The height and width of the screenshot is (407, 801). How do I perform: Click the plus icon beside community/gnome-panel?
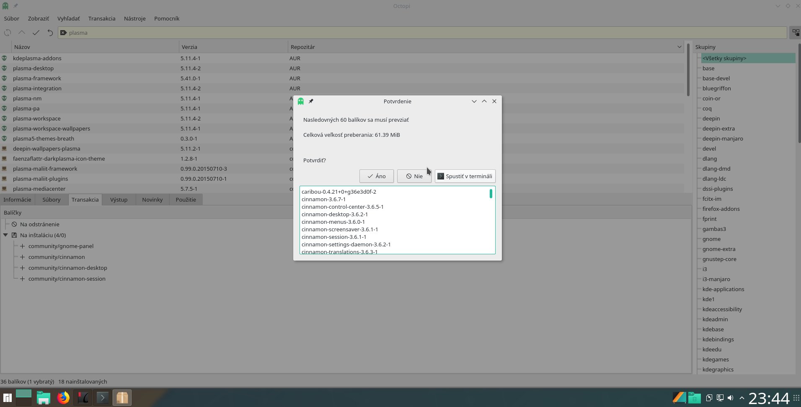point(23,246)
